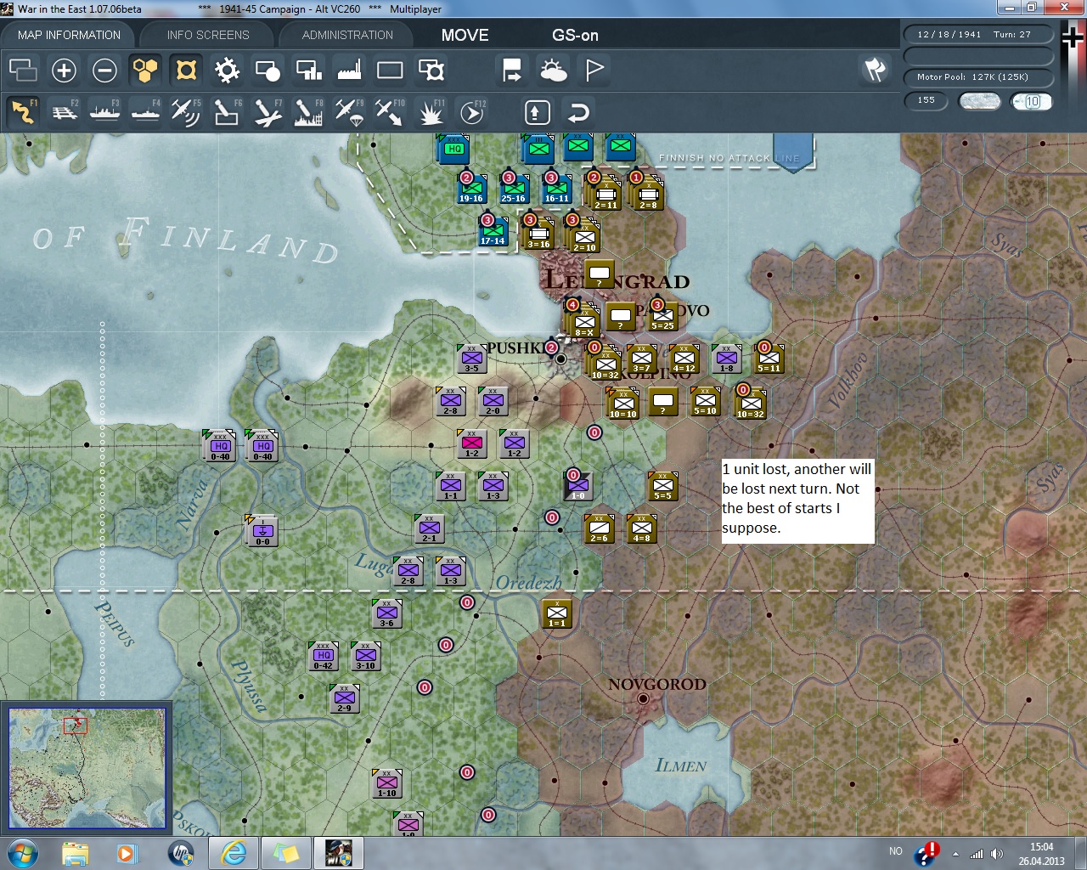The height and width of the screenshot is (870, 1087).
Task: Click the crossed flags icon
Action: click(876, 70)
